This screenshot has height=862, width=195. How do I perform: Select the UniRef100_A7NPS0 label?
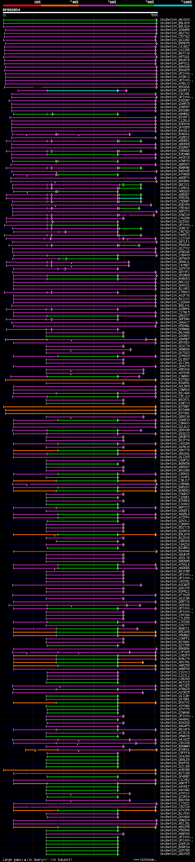pos(175,161)
